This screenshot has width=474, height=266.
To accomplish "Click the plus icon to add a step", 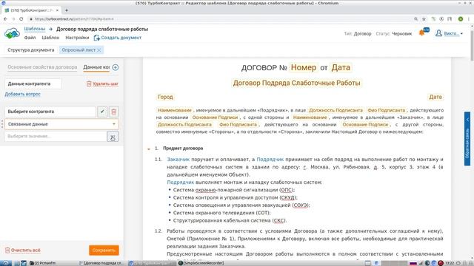I will (x=116, y=67).
